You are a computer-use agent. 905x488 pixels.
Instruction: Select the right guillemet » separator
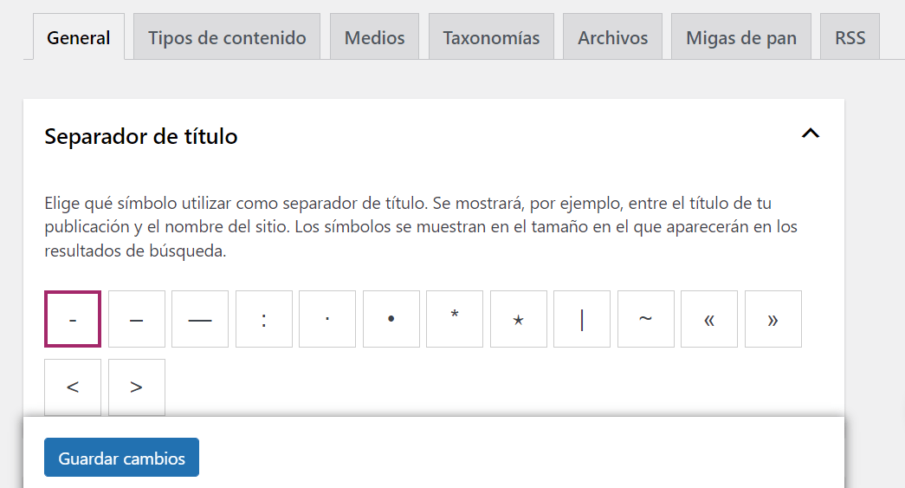point(773,319)
